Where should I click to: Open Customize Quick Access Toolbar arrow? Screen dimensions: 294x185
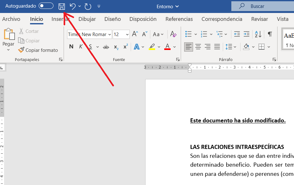pos(99,6)
